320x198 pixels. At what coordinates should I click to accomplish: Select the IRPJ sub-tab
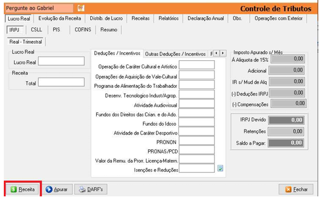point(15,30)
